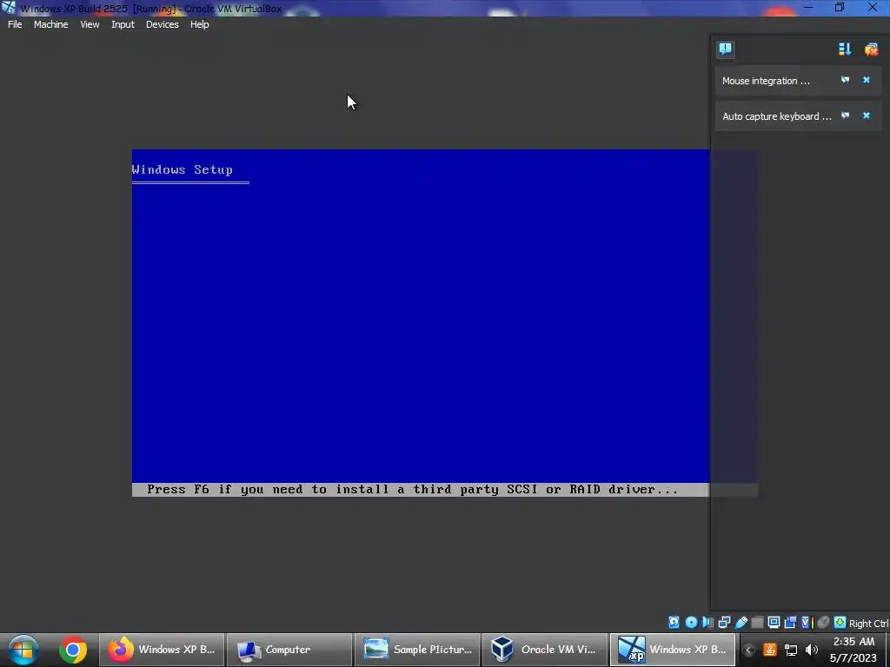890x667 pixels.
Task: Click the VirtualBox window title bar icon
Action: pyautogui.click(x=8, y=7)
